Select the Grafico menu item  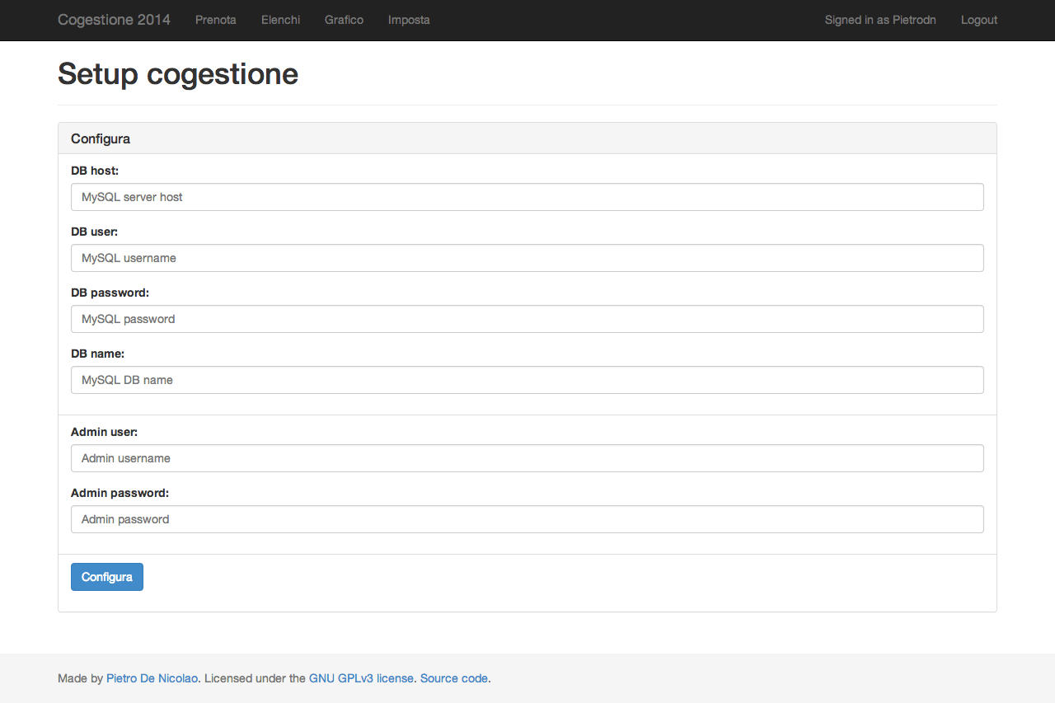point(344,20)
